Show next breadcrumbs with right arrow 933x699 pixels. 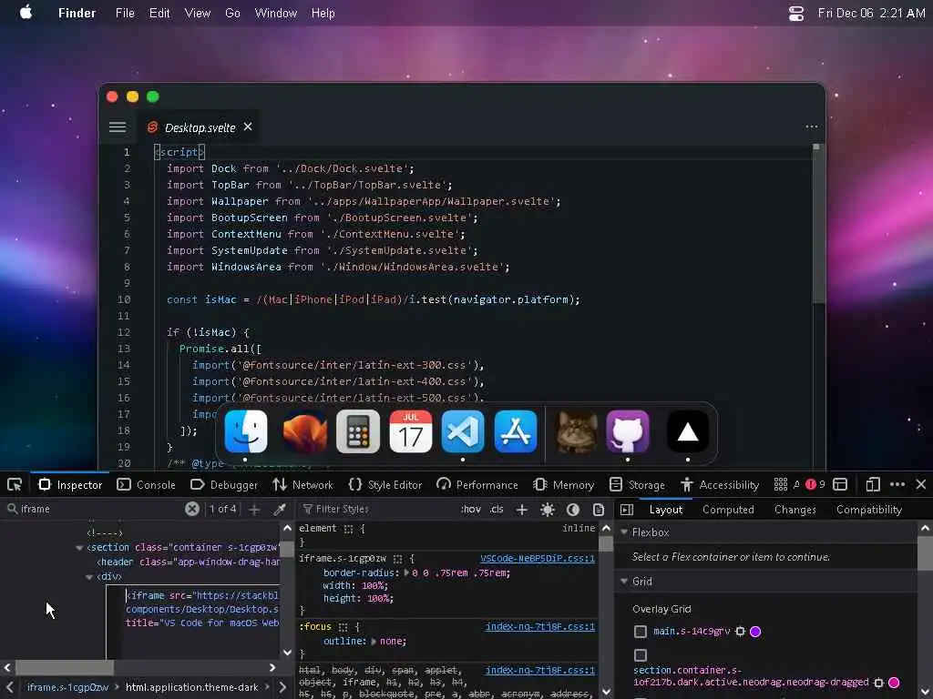(x=282, y=687)
